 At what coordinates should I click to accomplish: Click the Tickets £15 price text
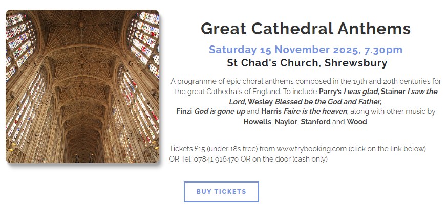pyautogui.click(x=186, y=149)
